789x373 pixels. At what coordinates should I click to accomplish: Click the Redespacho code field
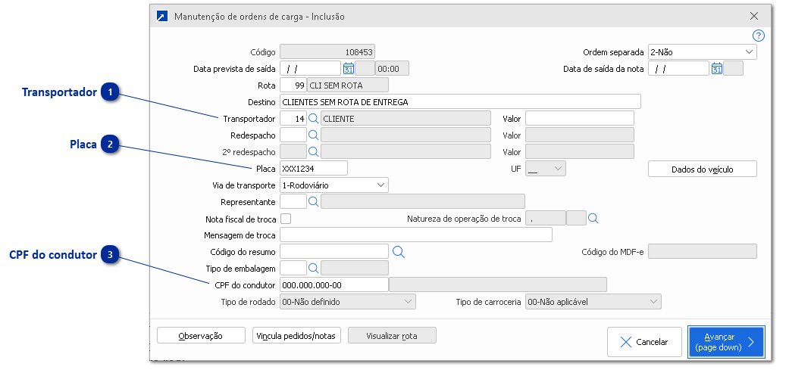293,135
